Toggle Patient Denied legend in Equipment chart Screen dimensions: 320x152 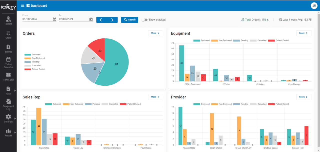(278, 40)
